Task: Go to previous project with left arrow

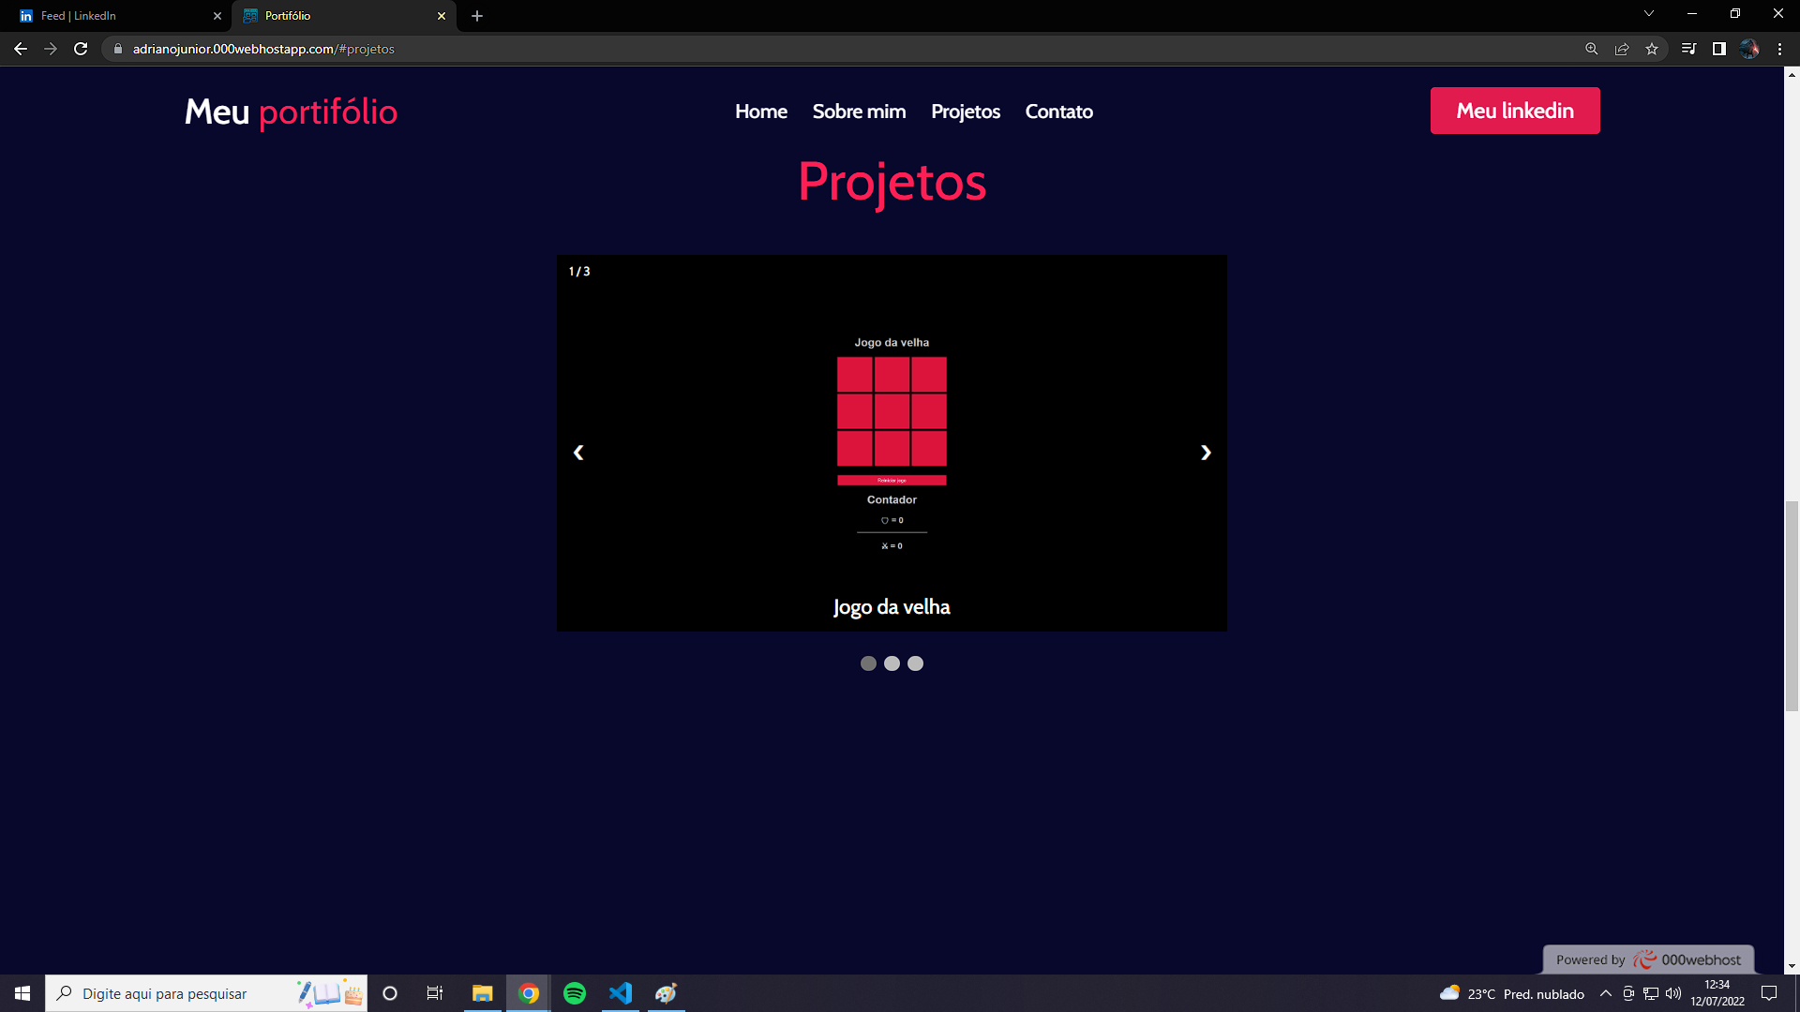Action: click(578, 453)
